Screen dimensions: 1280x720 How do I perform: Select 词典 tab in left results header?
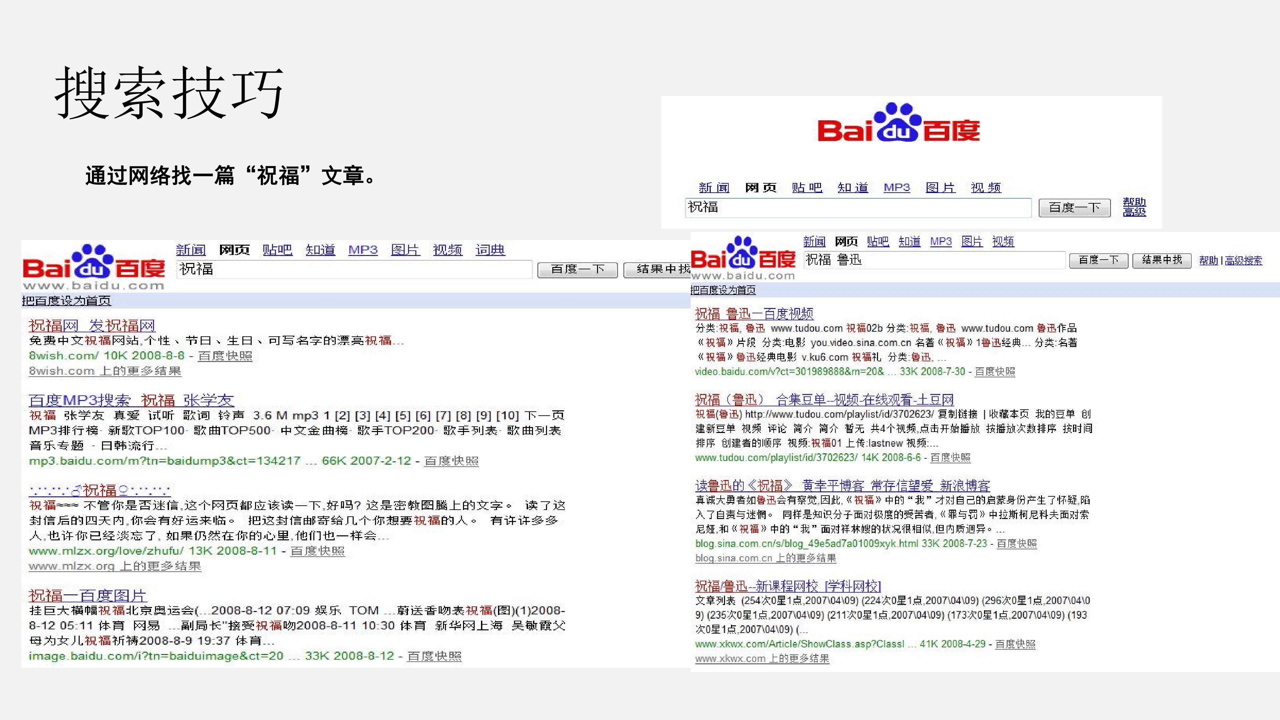pyautogui.click(x=490, y=249)
